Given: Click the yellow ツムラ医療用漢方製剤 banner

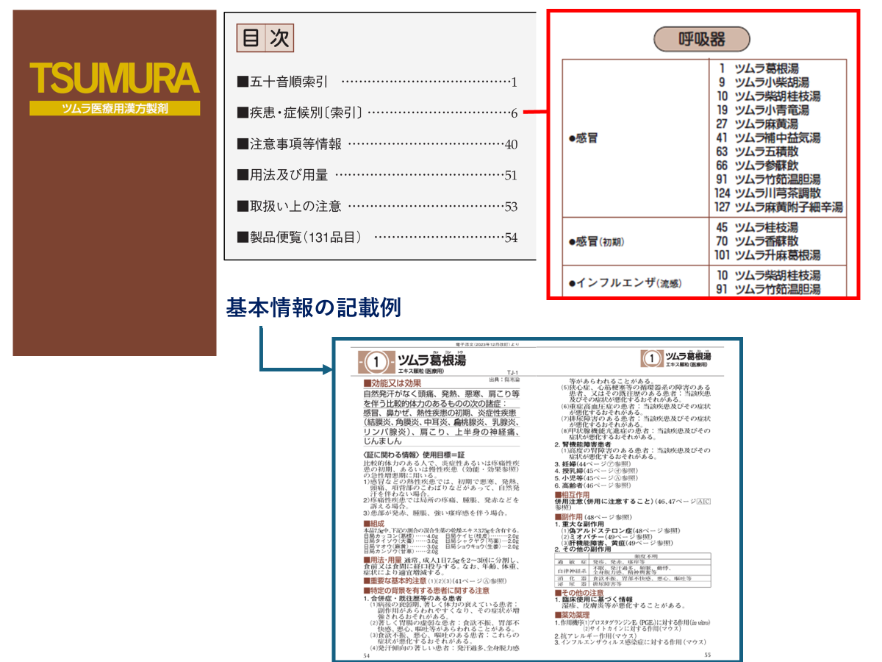Looking at the screenshot, I should click(x=115, y=108).
